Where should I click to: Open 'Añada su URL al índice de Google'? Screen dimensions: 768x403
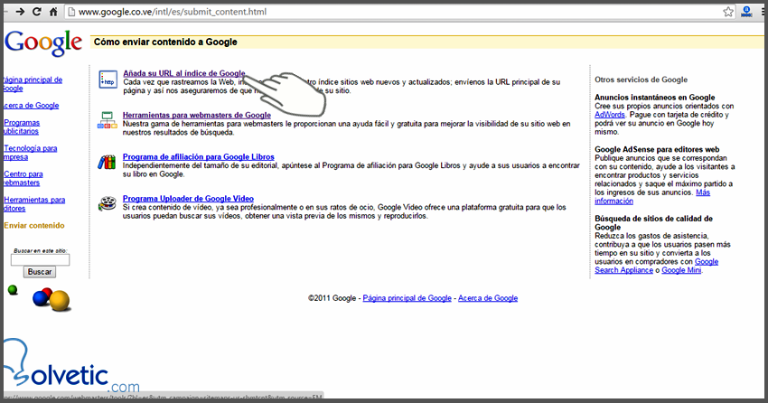(x=184, y=73)
